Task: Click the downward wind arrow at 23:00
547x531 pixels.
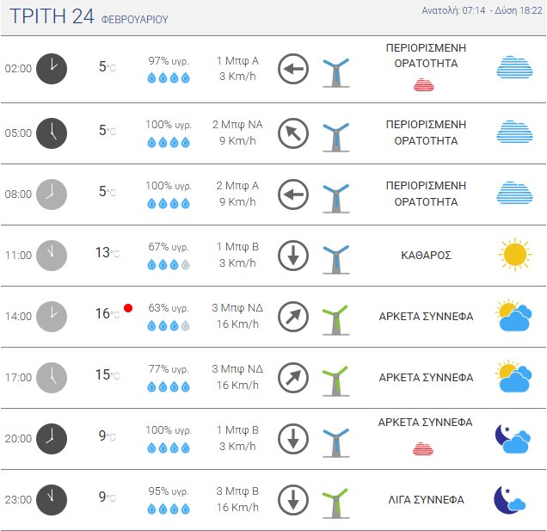Action: tap(293, 499)
